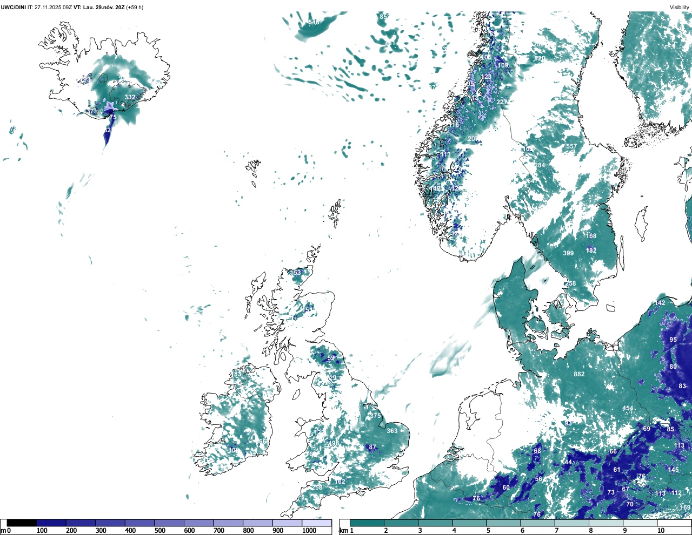Click the 'UWC/DINI' model label
Image resolution: width=692 pixels, height=535 pixels.
pos(13,7)
